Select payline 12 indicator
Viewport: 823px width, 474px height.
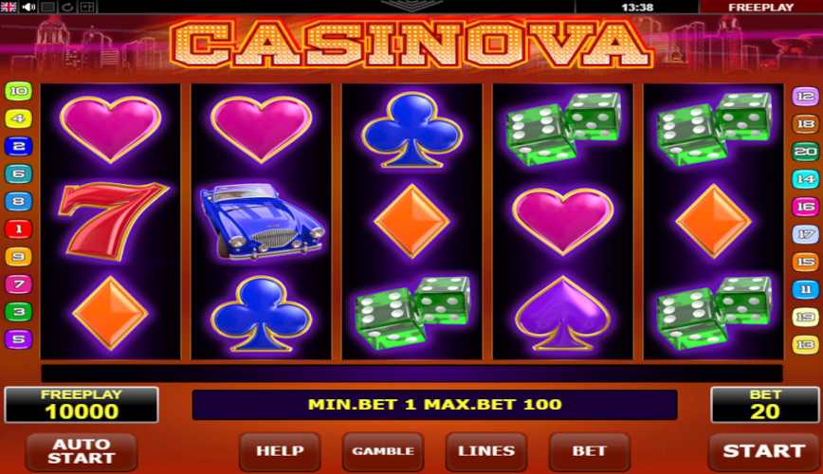tap(805, 97)
